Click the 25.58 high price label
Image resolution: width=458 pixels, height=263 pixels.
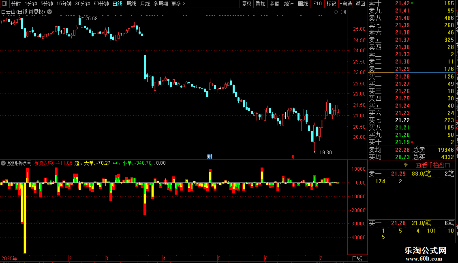point(91,18)
